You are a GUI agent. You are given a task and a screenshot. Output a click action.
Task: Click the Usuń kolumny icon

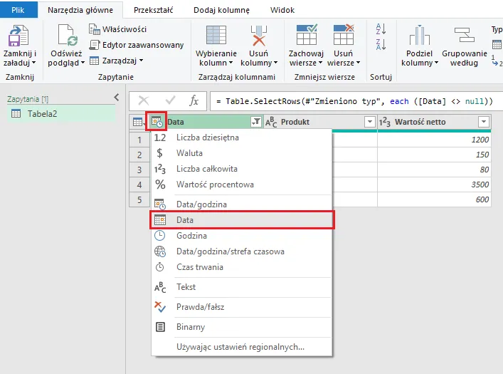[x=259, y=36]
